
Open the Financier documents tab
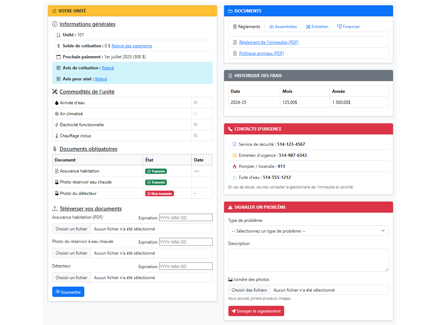[349, 27]
